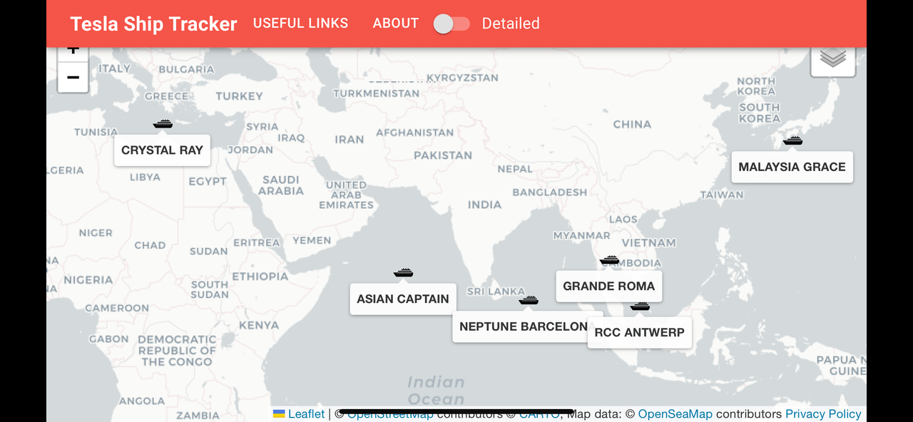The width and height of the screenshot is (913, 422).
Task: Click the ship icon above ASIAN CAPTAIN
Action: coord(403,272)
